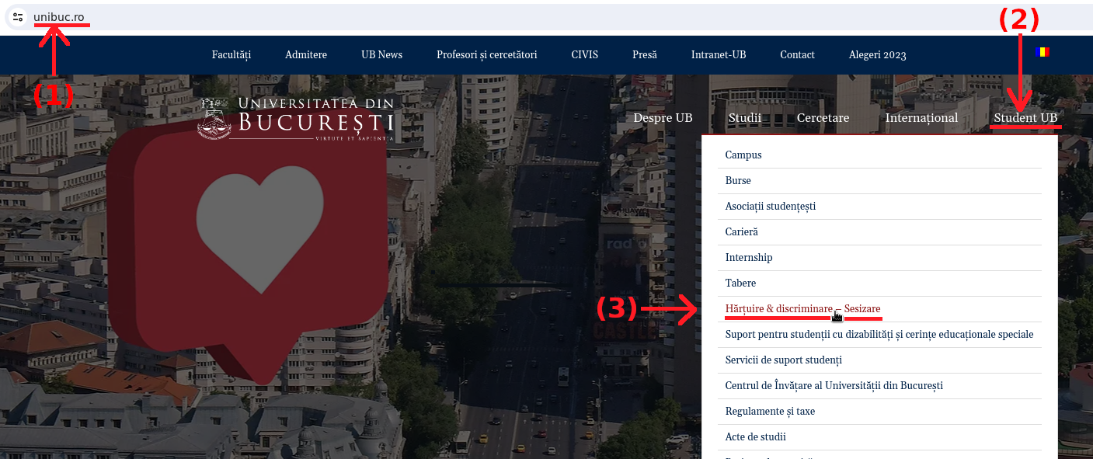Choose Burse in the dropdown list

(738, 181)
